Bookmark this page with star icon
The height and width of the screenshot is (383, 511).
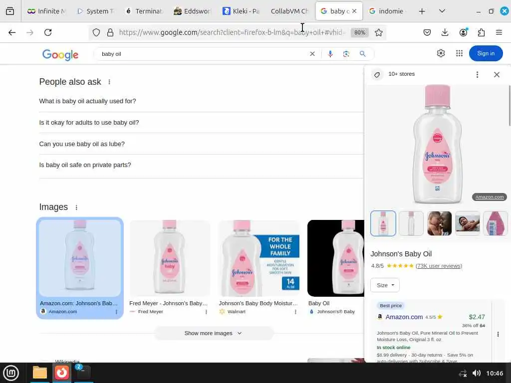378,32
